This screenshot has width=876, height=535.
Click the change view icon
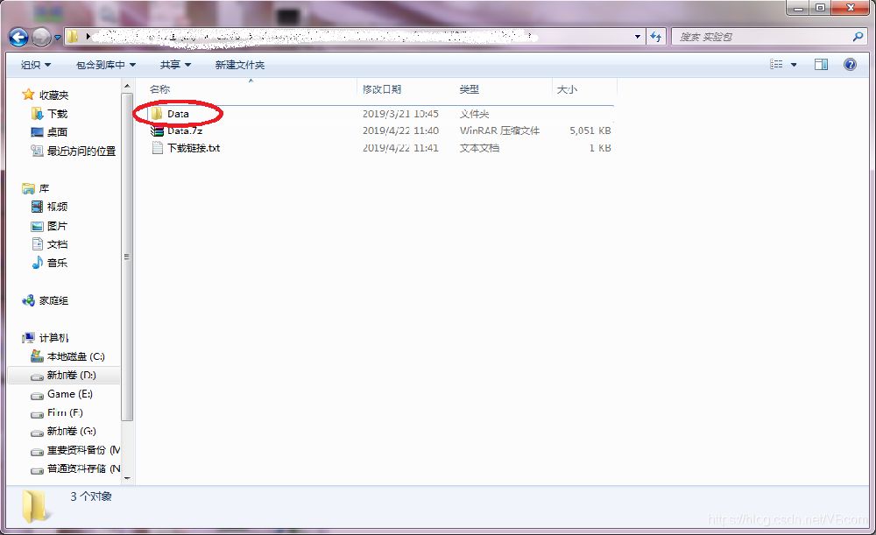[777, 65]
